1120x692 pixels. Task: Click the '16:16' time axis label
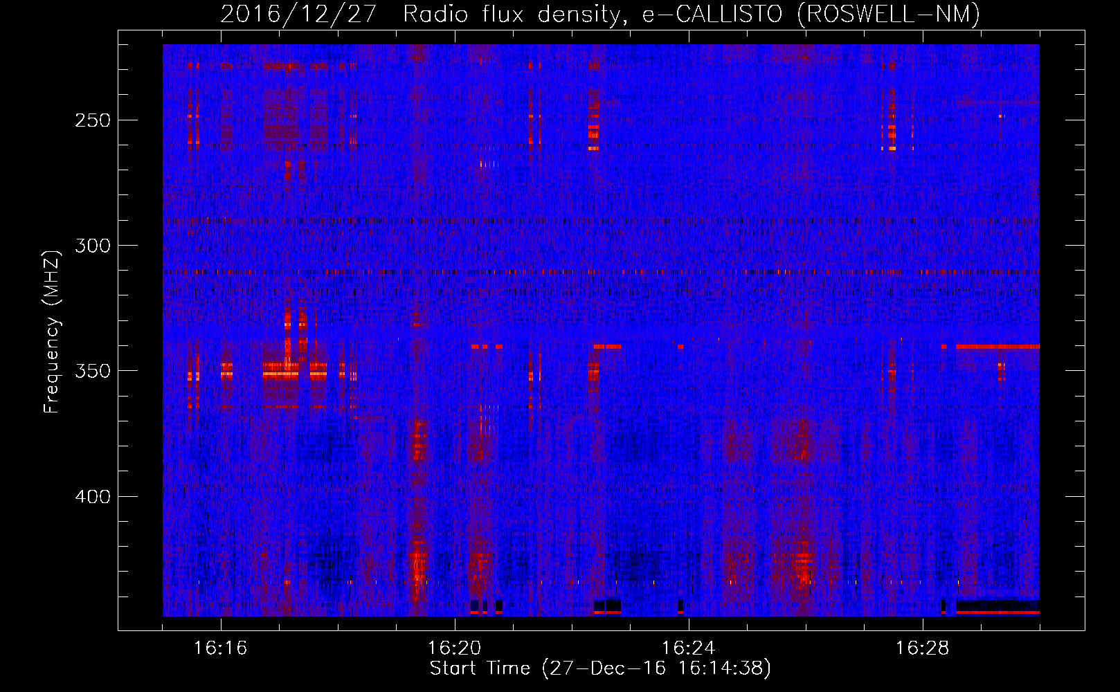pos(220,648)
